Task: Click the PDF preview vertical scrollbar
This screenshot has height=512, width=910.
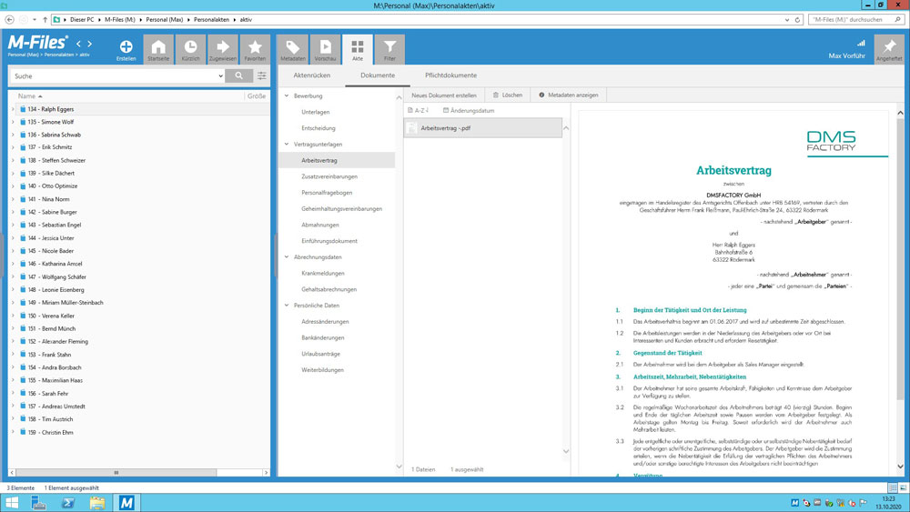Action: (x=901, y=273)
